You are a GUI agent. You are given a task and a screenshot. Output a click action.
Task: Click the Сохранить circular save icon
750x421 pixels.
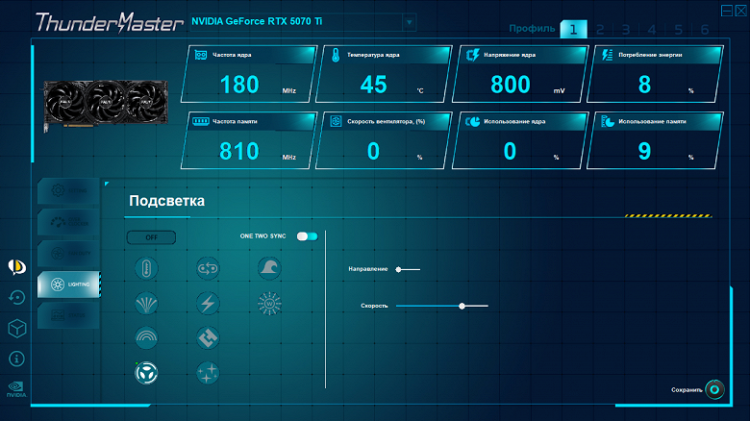tap(714, 389)
